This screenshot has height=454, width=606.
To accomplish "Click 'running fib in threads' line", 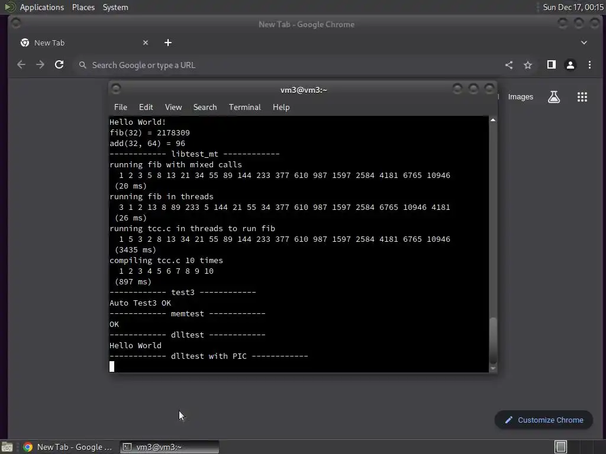I will tap(161, 196).
